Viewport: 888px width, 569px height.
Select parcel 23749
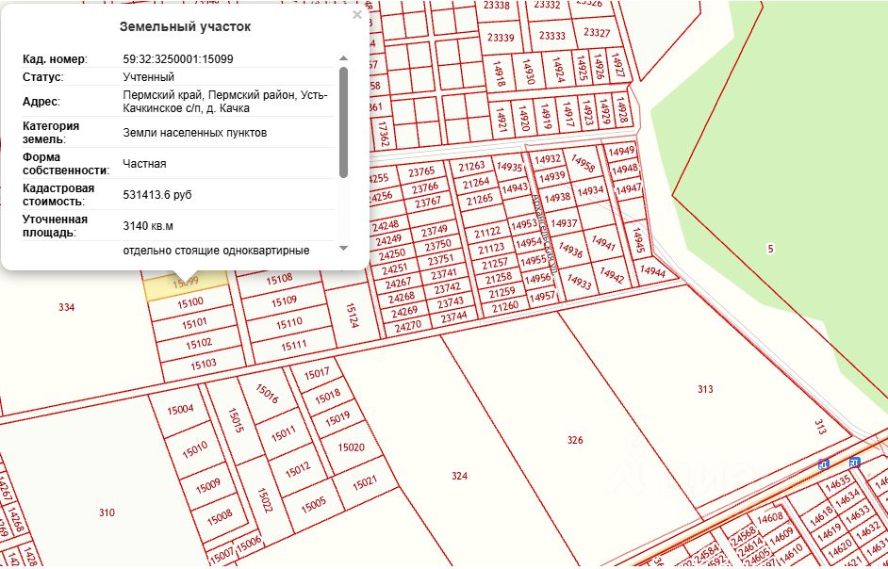[435, 231]
